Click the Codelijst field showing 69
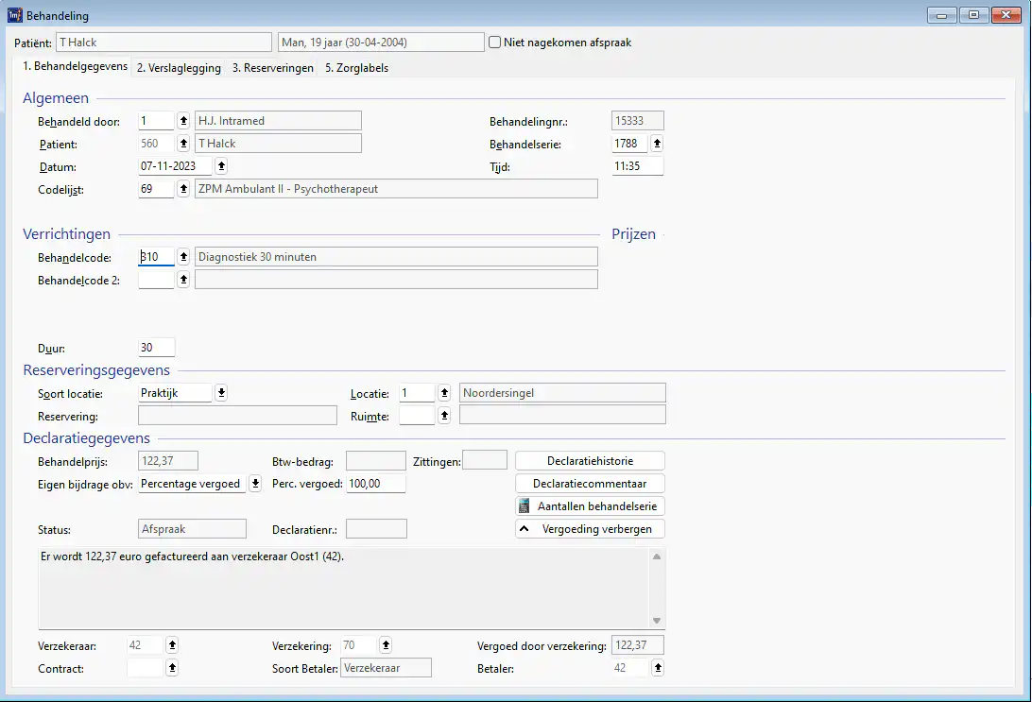 click(x=156, y=189)
